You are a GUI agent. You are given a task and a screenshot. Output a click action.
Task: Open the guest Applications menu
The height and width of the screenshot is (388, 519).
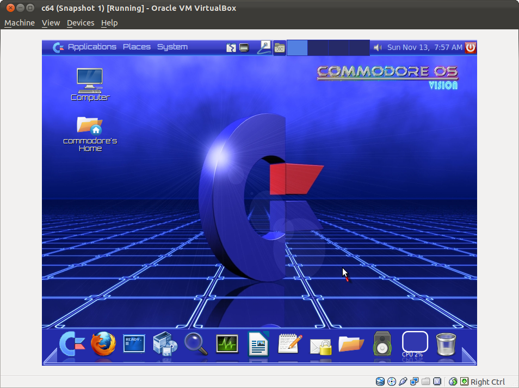[91, 47]
